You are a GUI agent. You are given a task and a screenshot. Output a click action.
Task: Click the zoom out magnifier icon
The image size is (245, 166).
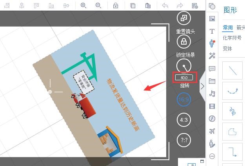pyautogui.click(x=98, y=5)
